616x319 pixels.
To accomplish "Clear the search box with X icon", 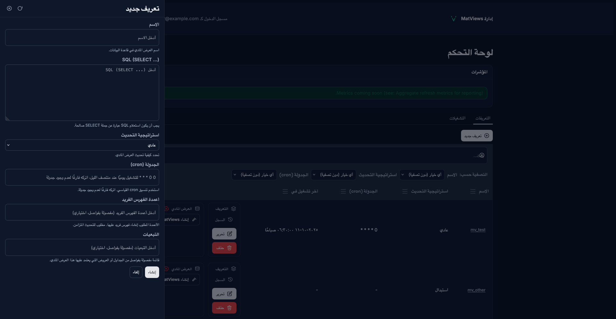I will [x=482, y=155].
